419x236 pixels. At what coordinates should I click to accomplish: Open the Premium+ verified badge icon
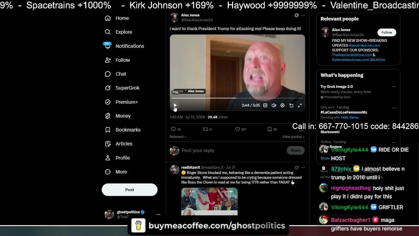point(108,102)
